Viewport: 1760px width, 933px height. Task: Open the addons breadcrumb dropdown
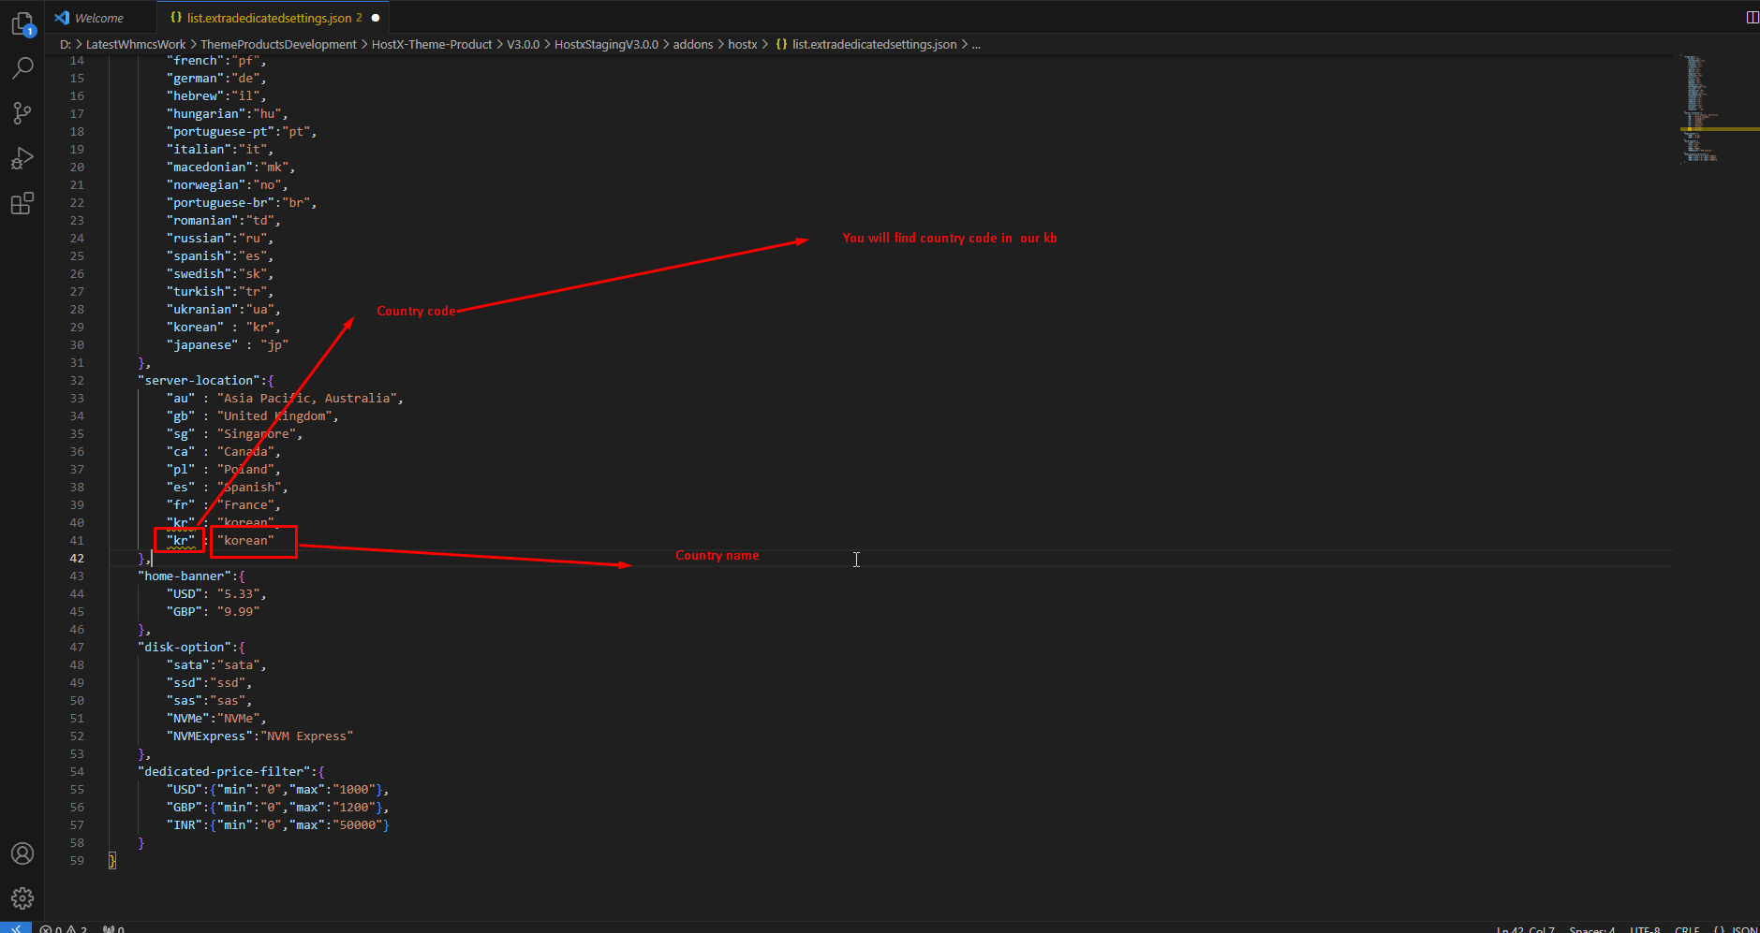point(692,44)
